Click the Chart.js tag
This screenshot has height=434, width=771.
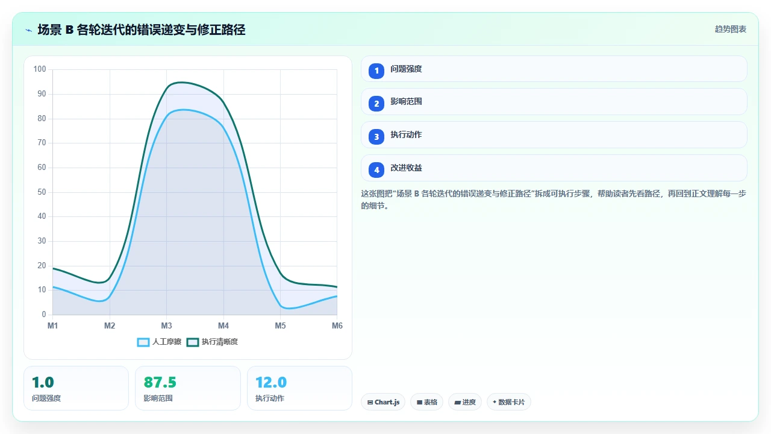(383, 402)
